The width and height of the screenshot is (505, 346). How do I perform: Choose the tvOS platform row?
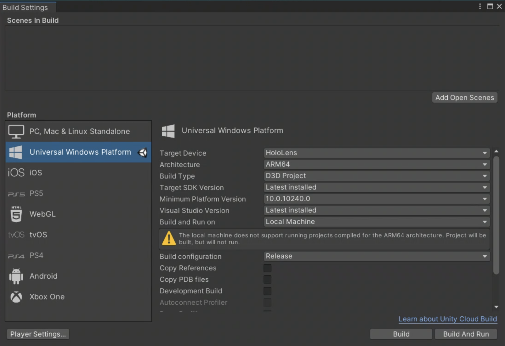pyautogui.click(x=78, y=235)
